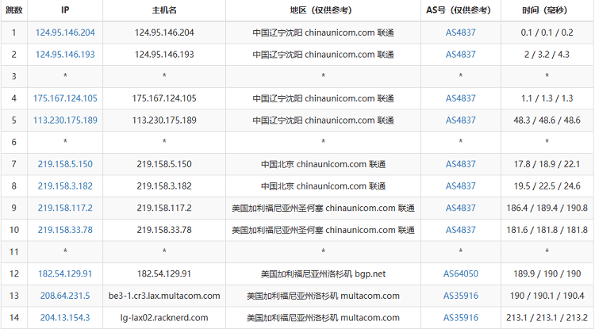Viewport: 595px width, 329px height.
Task: Click time cell 2 / 3.2 / 4.3
Action: 547,55
